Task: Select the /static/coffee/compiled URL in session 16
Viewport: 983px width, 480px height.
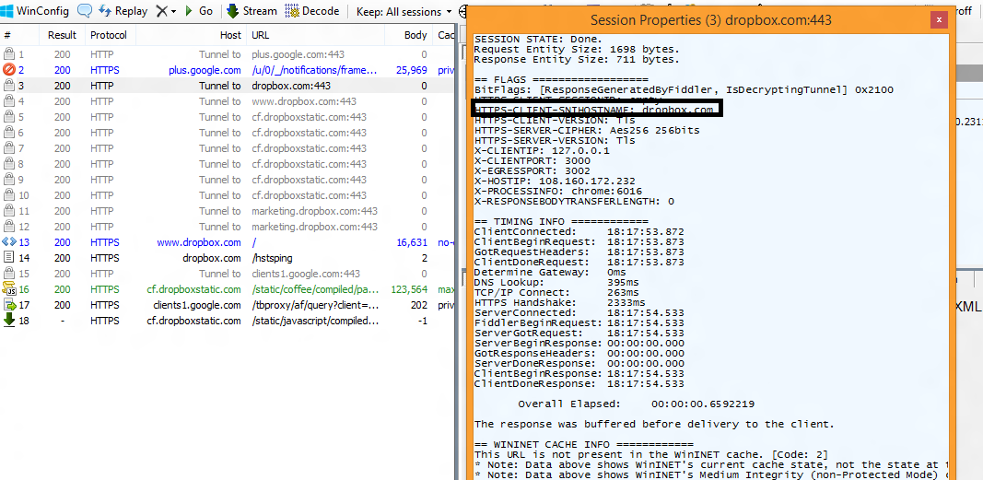Action: tap(315, 289)
